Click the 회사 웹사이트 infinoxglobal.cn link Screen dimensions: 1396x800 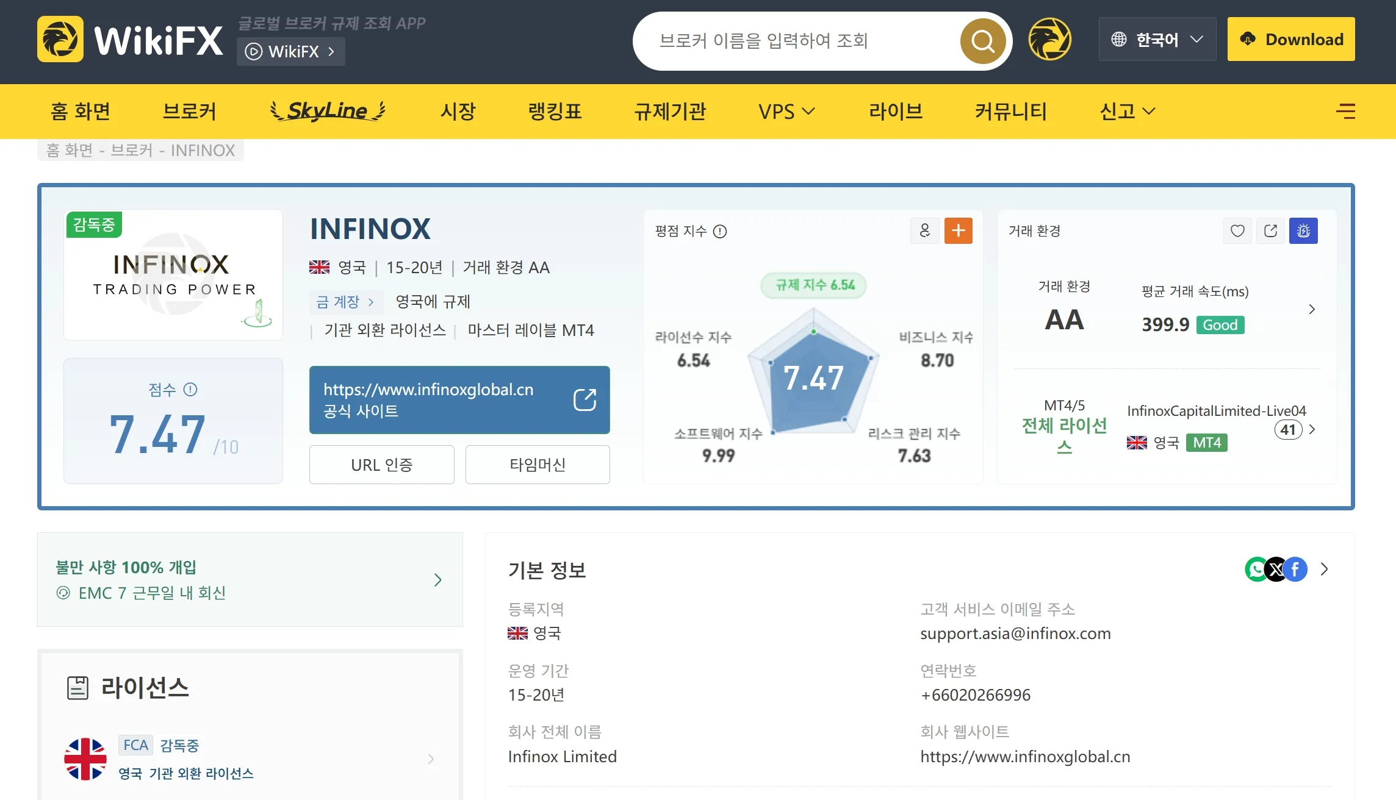tap(1025, 757)
